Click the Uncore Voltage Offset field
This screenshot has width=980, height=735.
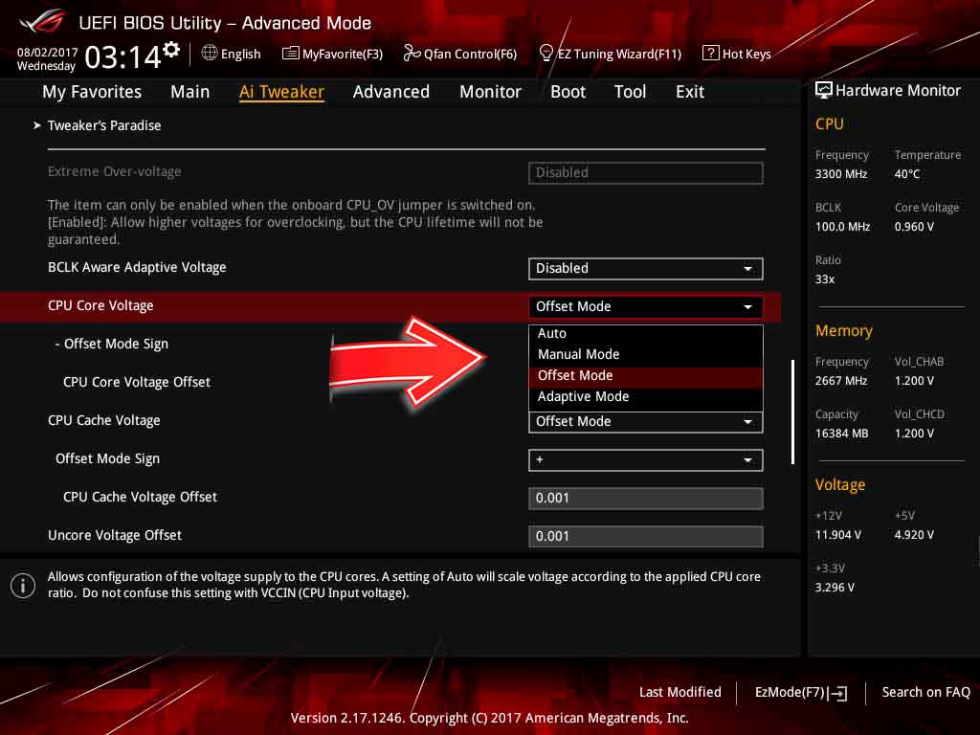[646, 536]
